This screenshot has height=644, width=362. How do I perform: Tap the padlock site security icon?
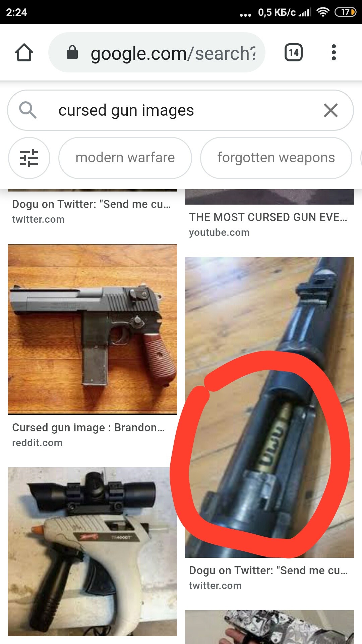click(72, 52)
